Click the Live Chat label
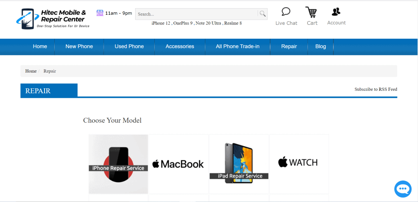This screenshot has height=202, width=418. coord(286,23)
